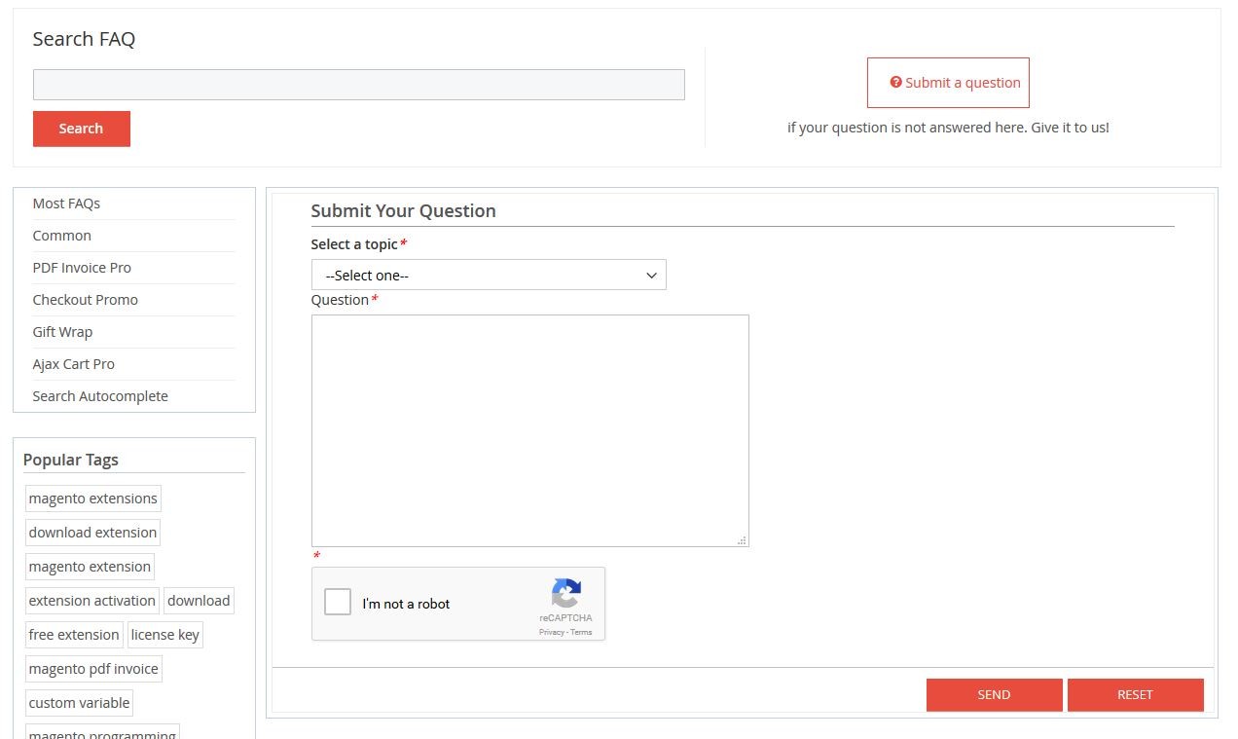Open the "Gift Wrap" FAQ section

pos(62,331)
